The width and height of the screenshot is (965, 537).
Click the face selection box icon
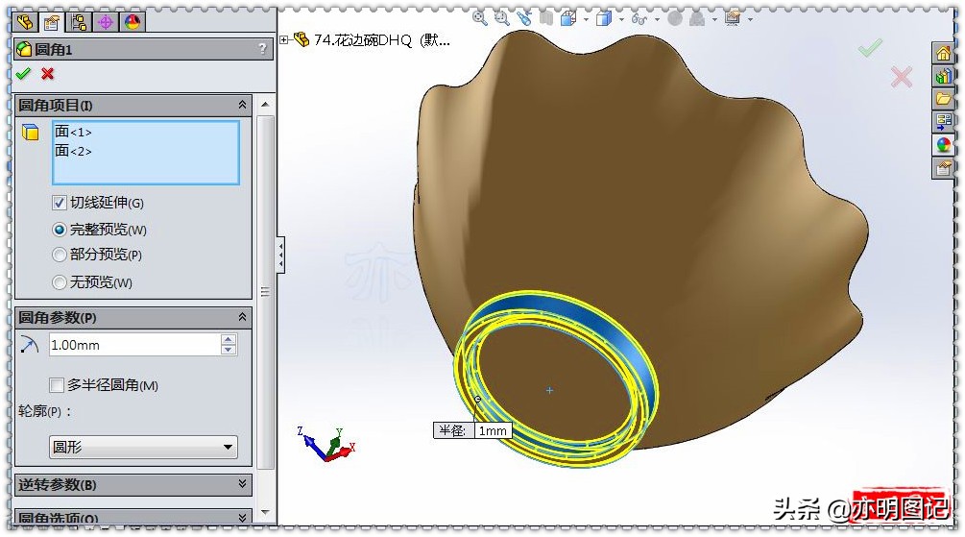pyautogui.click(x=30, y=132)
